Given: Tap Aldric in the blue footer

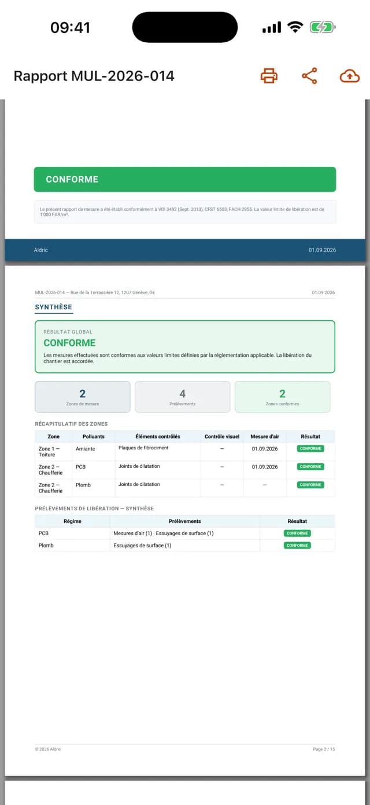Looking at the screenshot, I should 41,250.
